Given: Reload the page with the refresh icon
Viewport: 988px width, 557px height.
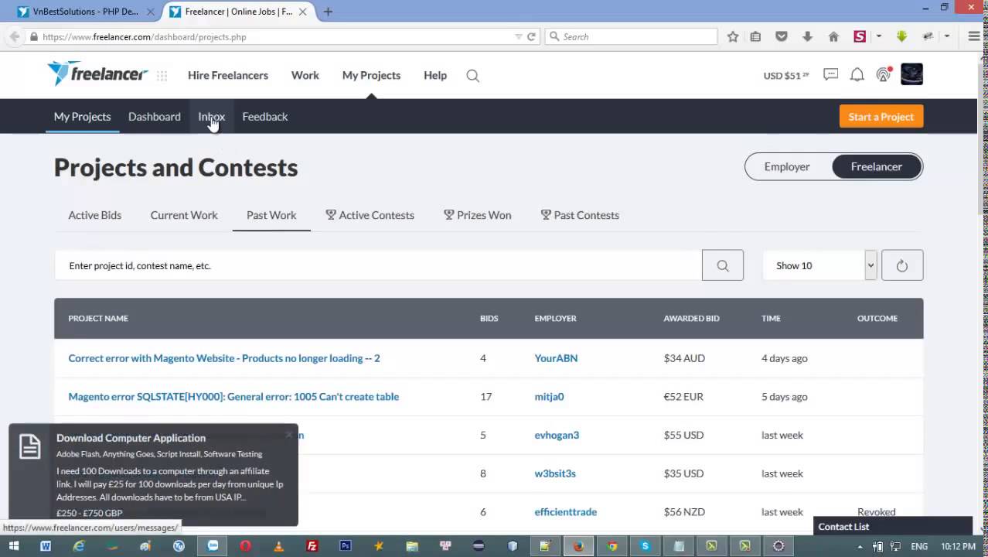Looking at the screenshot, I should (x=531, y=36).
